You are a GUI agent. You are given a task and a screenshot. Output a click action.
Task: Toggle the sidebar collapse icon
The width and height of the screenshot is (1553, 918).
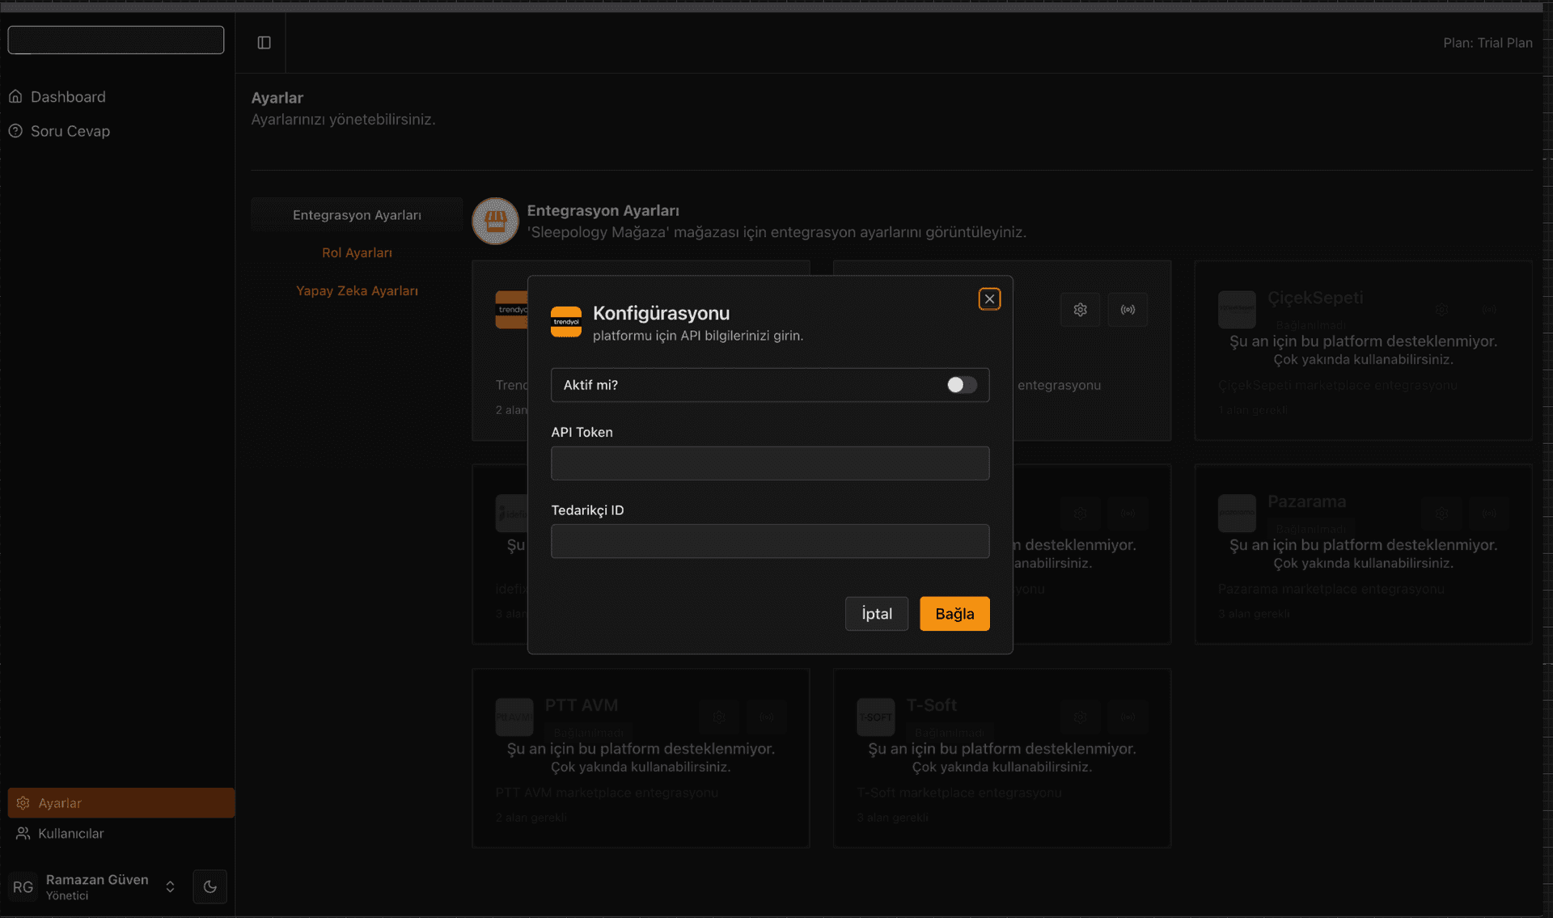(x=264, y=43)
